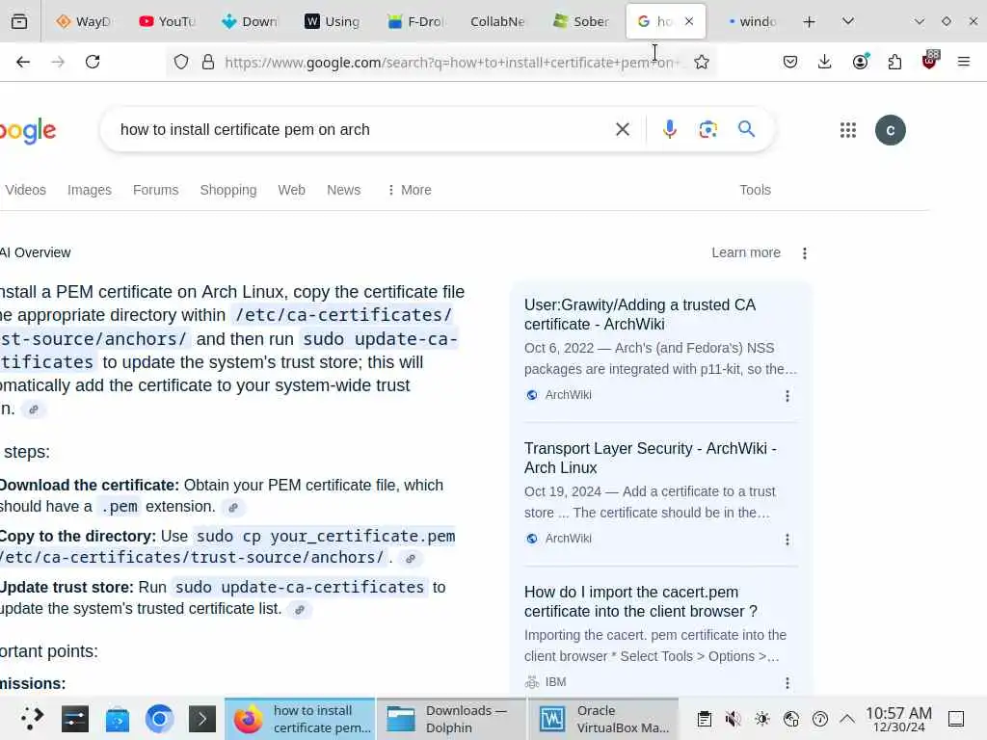
Task: Filter results by Forums
Action: 155,190
